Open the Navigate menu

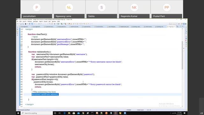(x=35, y=21)
